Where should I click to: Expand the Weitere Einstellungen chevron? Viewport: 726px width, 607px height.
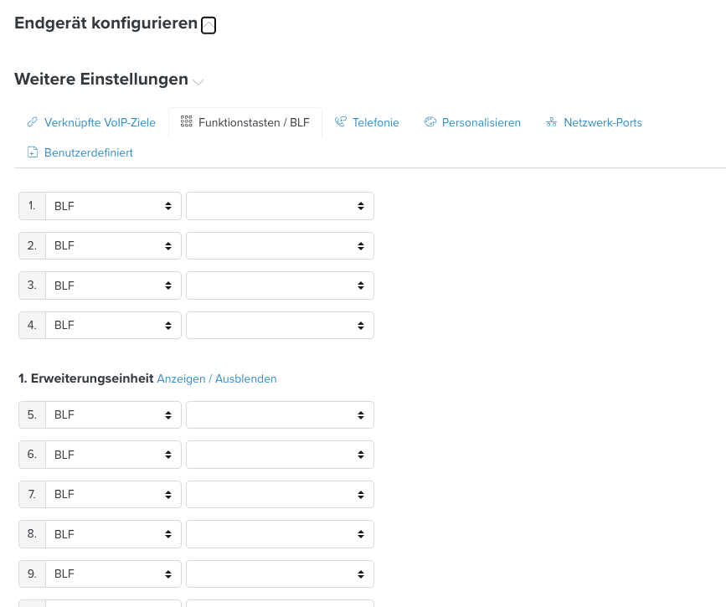[198, 82]
